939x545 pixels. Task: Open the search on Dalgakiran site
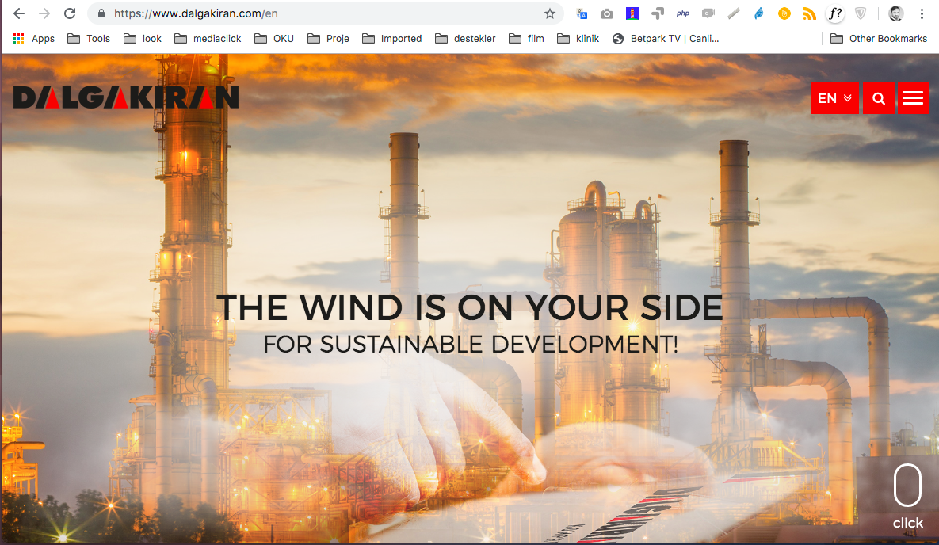pos(879,97)
